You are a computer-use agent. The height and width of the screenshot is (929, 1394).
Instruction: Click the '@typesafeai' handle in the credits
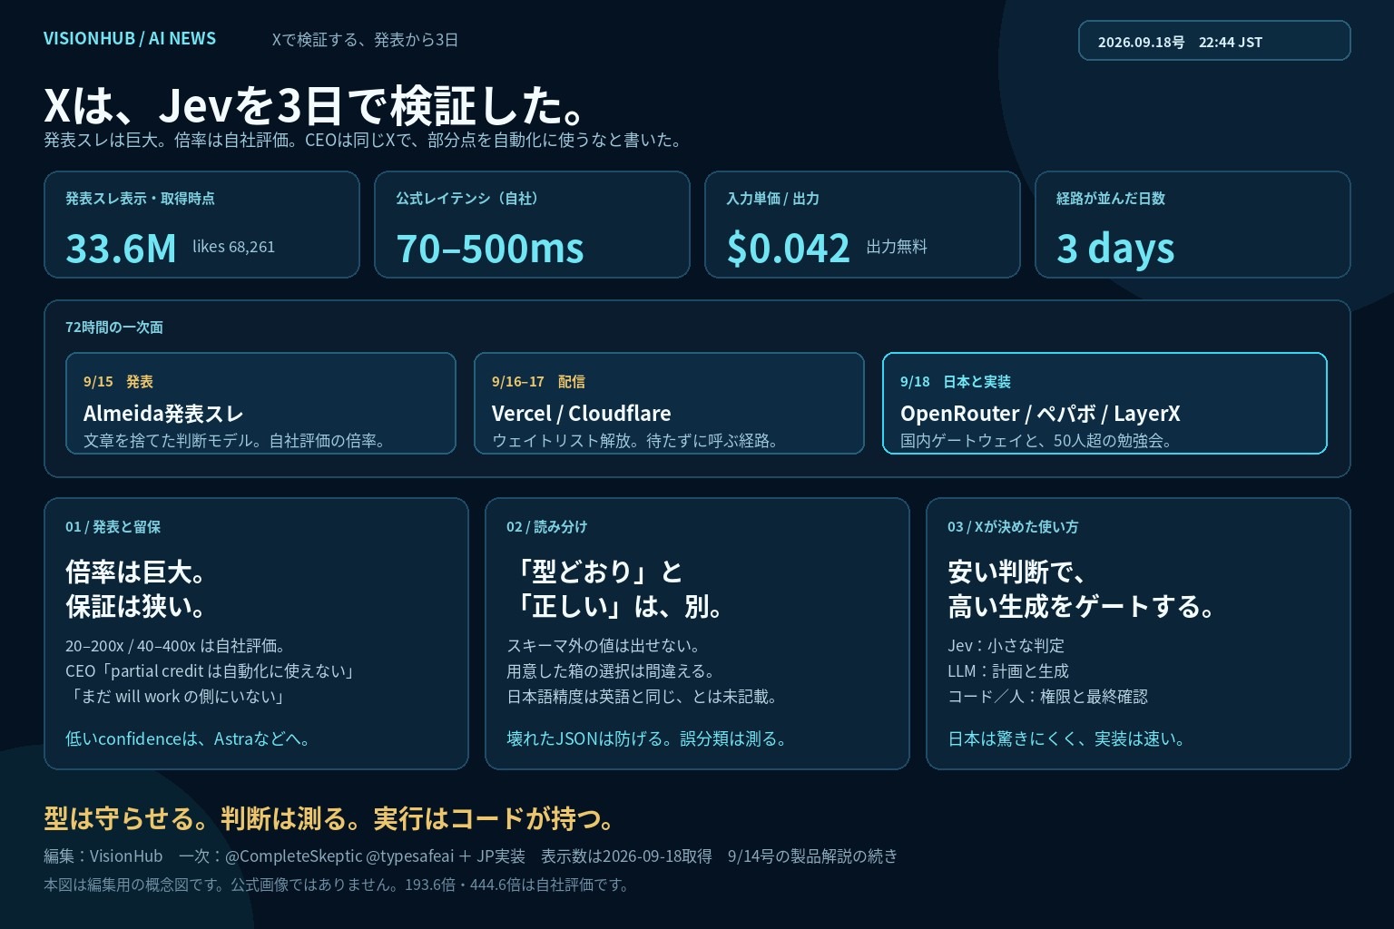click(x=409, y=856)
